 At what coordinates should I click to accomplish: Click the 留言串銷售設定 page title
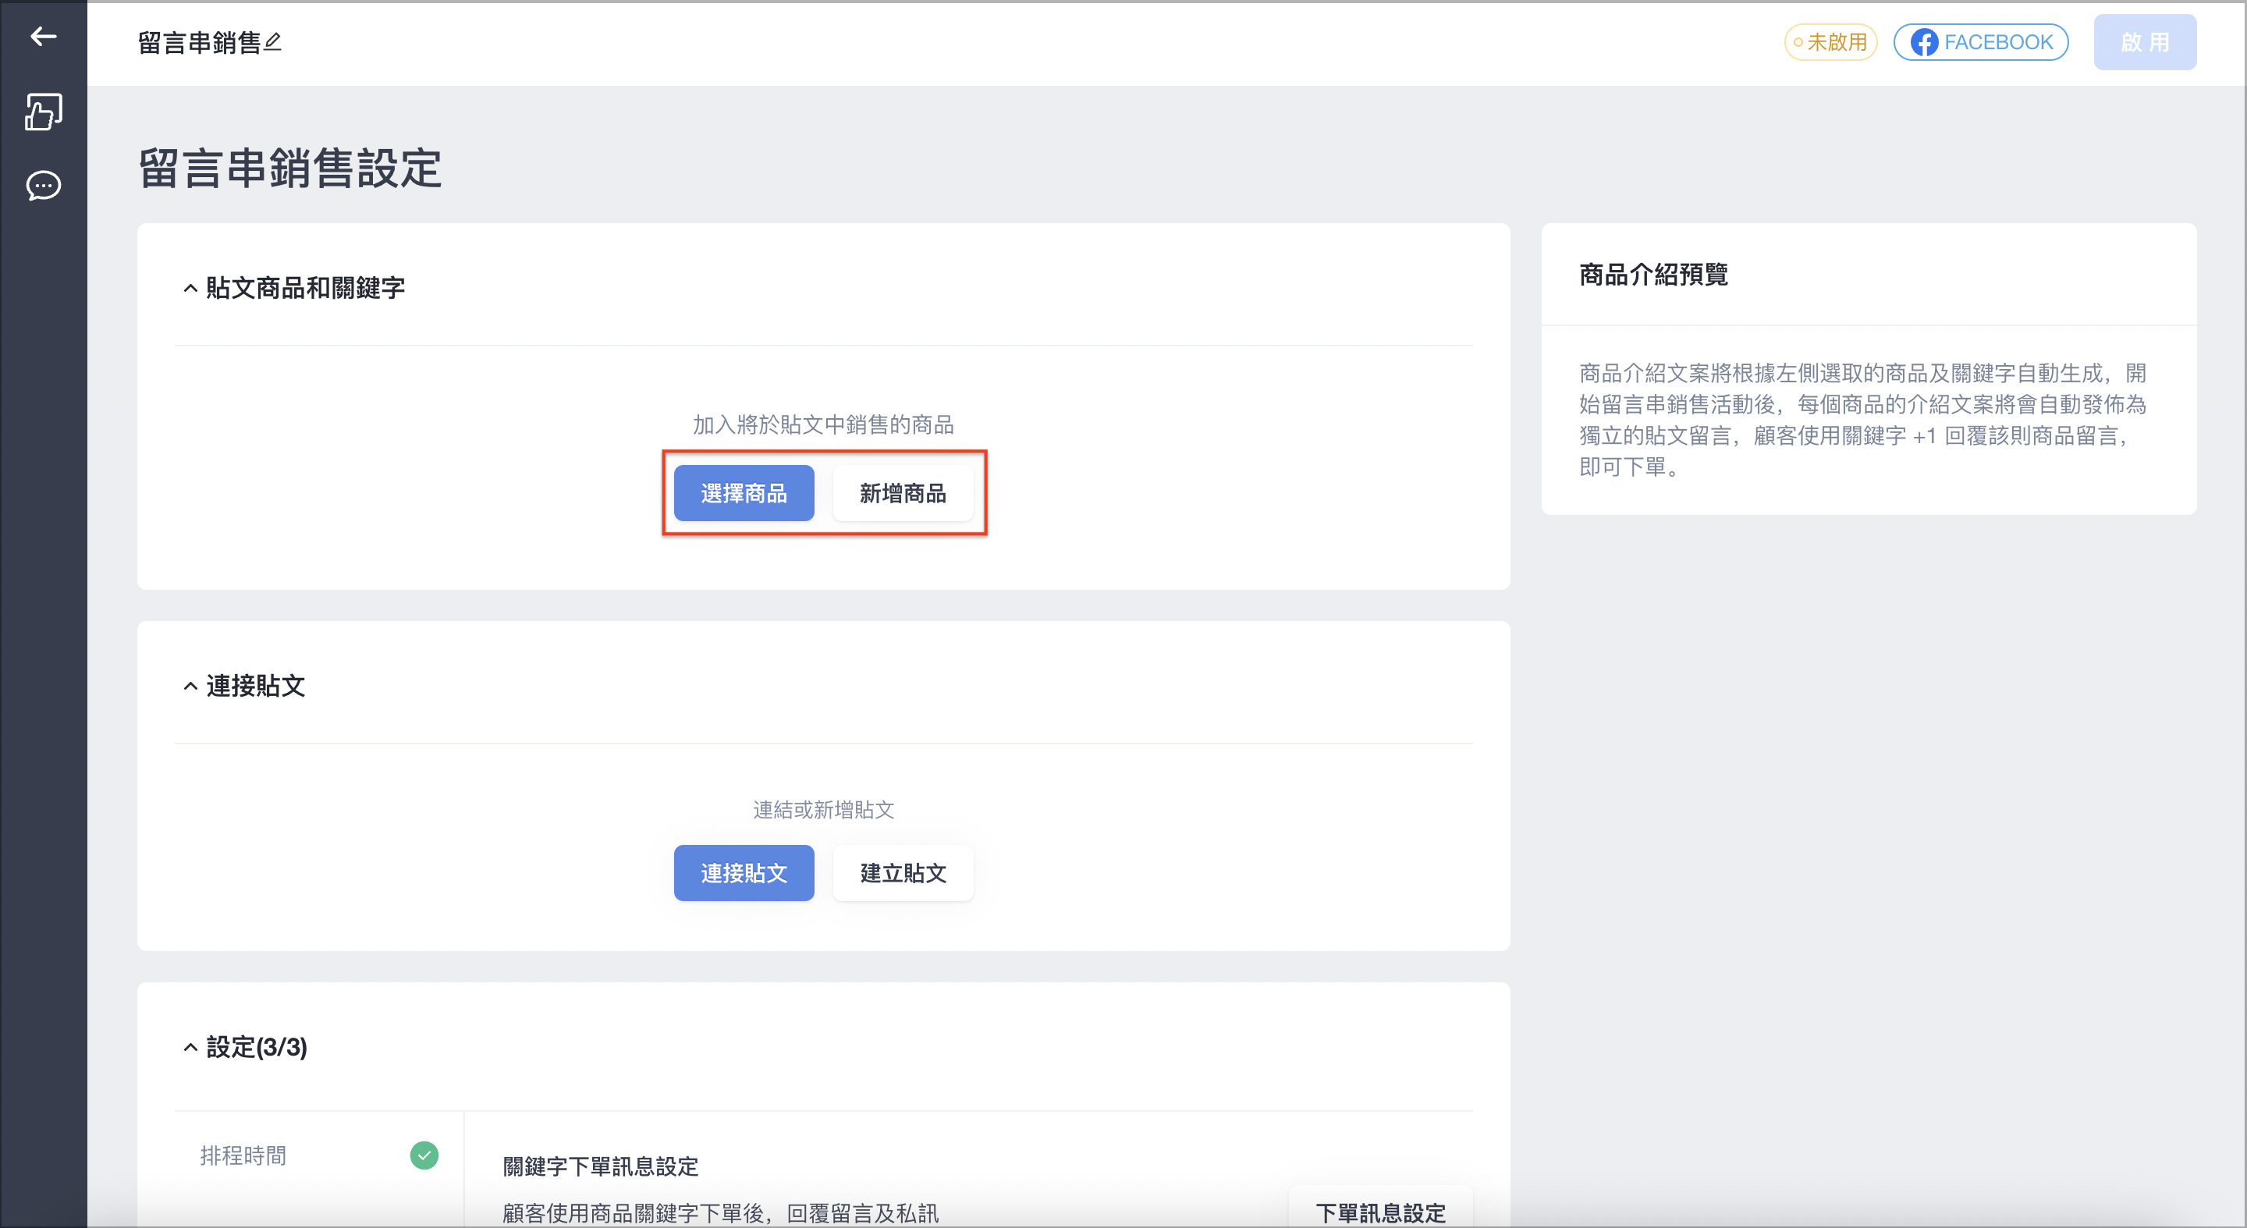[290, 168]
